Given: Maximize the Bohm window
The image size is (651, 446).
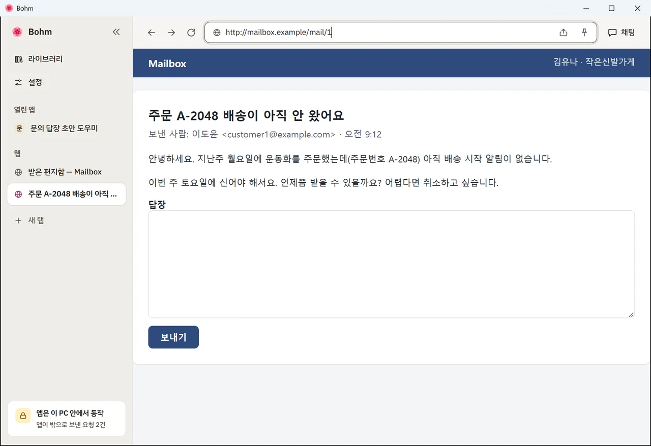Looking at the screenshot, I should coord(612,8).
